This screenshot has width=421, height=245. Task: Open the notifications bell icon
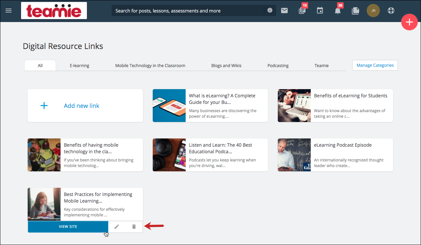click(x=338, y=11)
